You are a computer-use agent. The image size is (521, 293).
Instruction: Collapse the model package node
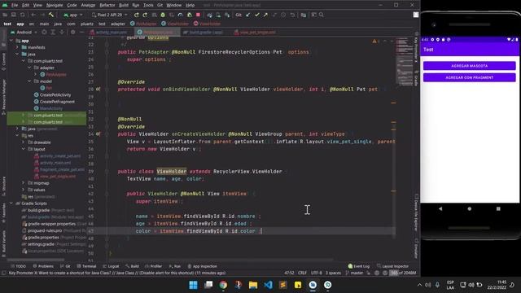(x=29, y=81)
